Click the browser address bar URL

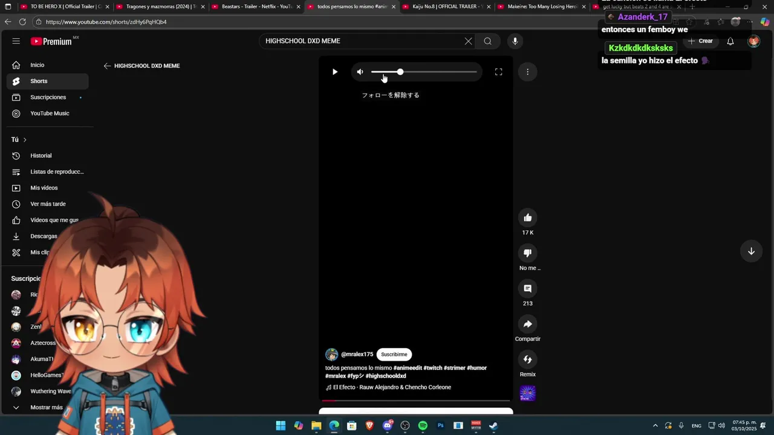pyautogui.click(x=106, y=22)
